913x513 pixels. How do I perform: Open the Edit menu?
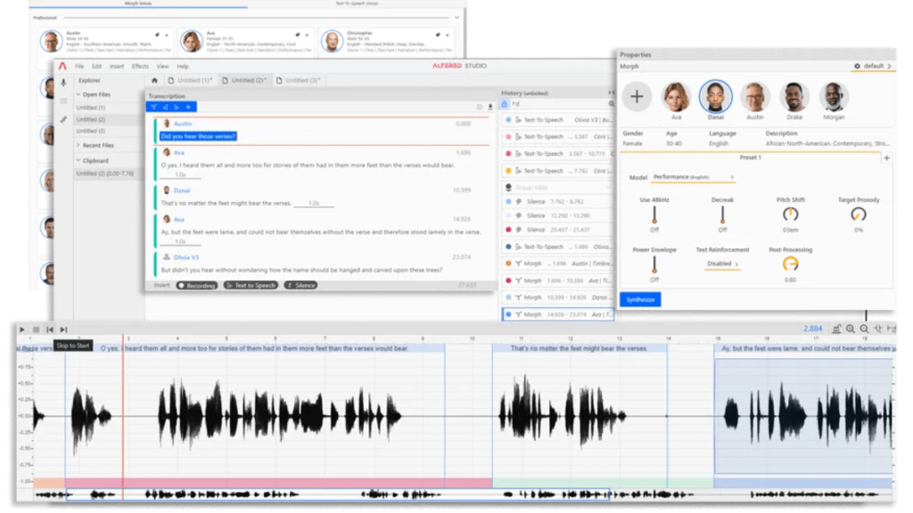coord(96,66)
